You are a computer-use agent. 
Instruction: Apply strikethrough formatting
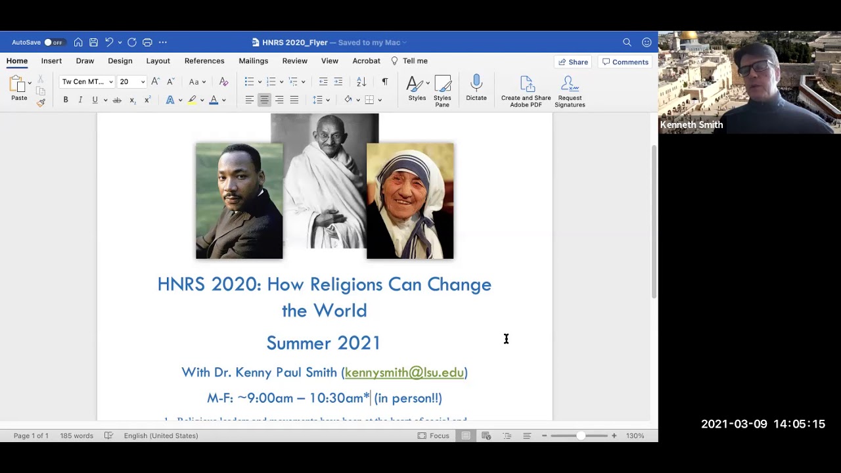[117, 100]
